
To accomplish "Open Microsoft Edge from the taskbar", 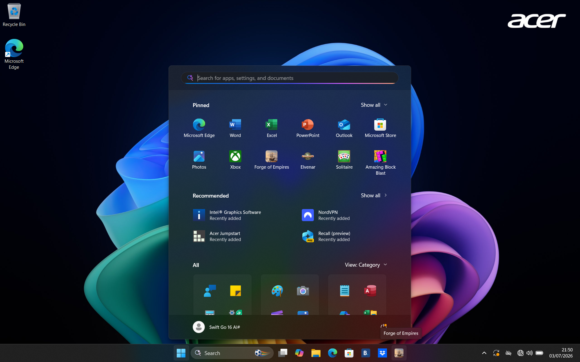I will tap(332, 353).
